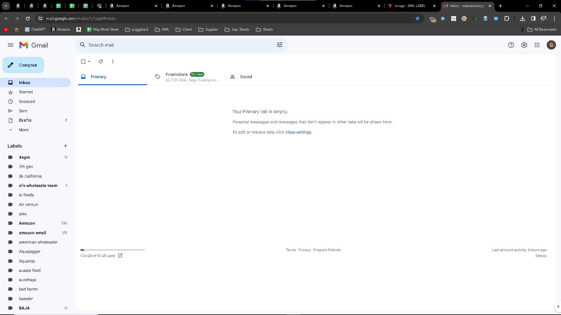The height and width of the screenshot is (315, 561).
Task: Focus the Chrome address bar URL
Action: click(x=81, y=18)
